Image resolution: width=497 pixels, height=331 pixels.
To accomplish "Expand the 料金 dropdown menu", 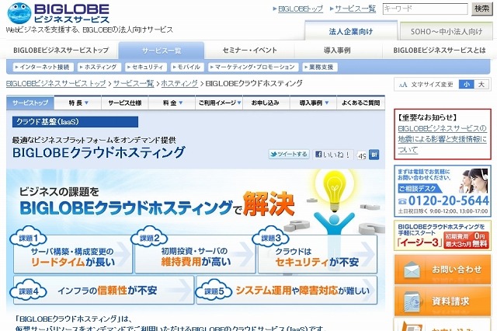I will (x=172, y=103).
